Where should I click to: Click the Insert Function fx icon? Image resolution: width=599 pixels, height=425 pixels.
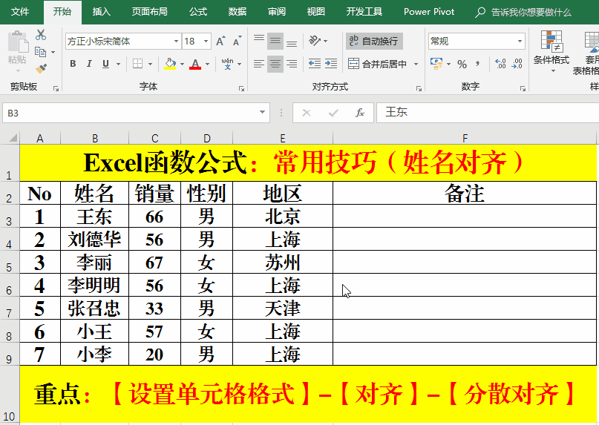tap(360, 113)
